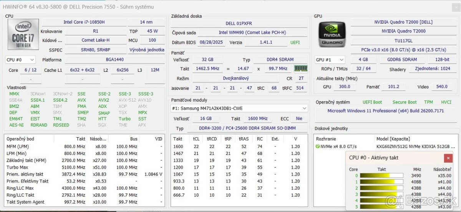Click the PCIe v3.0 x16 interface field
The image size is (461, 212).
pyautogui.click(x=403, y=50)
